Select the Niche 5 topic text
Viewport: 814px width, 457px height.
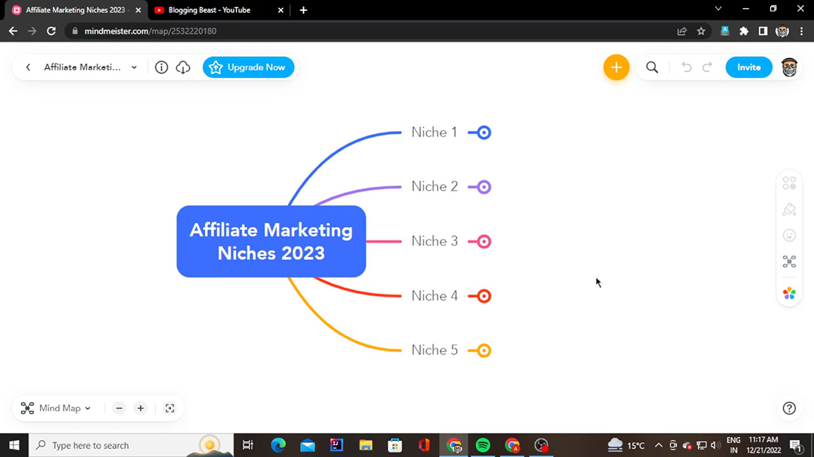[x=435, y=350]
